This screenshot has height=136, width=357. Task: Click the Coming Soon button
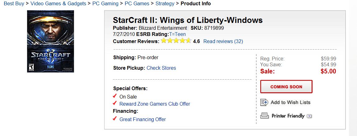[286, 87]
